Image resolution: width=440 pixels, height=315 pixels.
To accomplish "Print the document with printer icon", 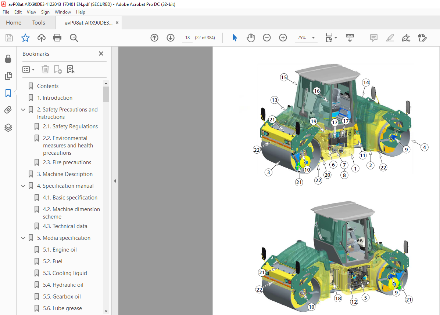I will (x=57, y=38).
